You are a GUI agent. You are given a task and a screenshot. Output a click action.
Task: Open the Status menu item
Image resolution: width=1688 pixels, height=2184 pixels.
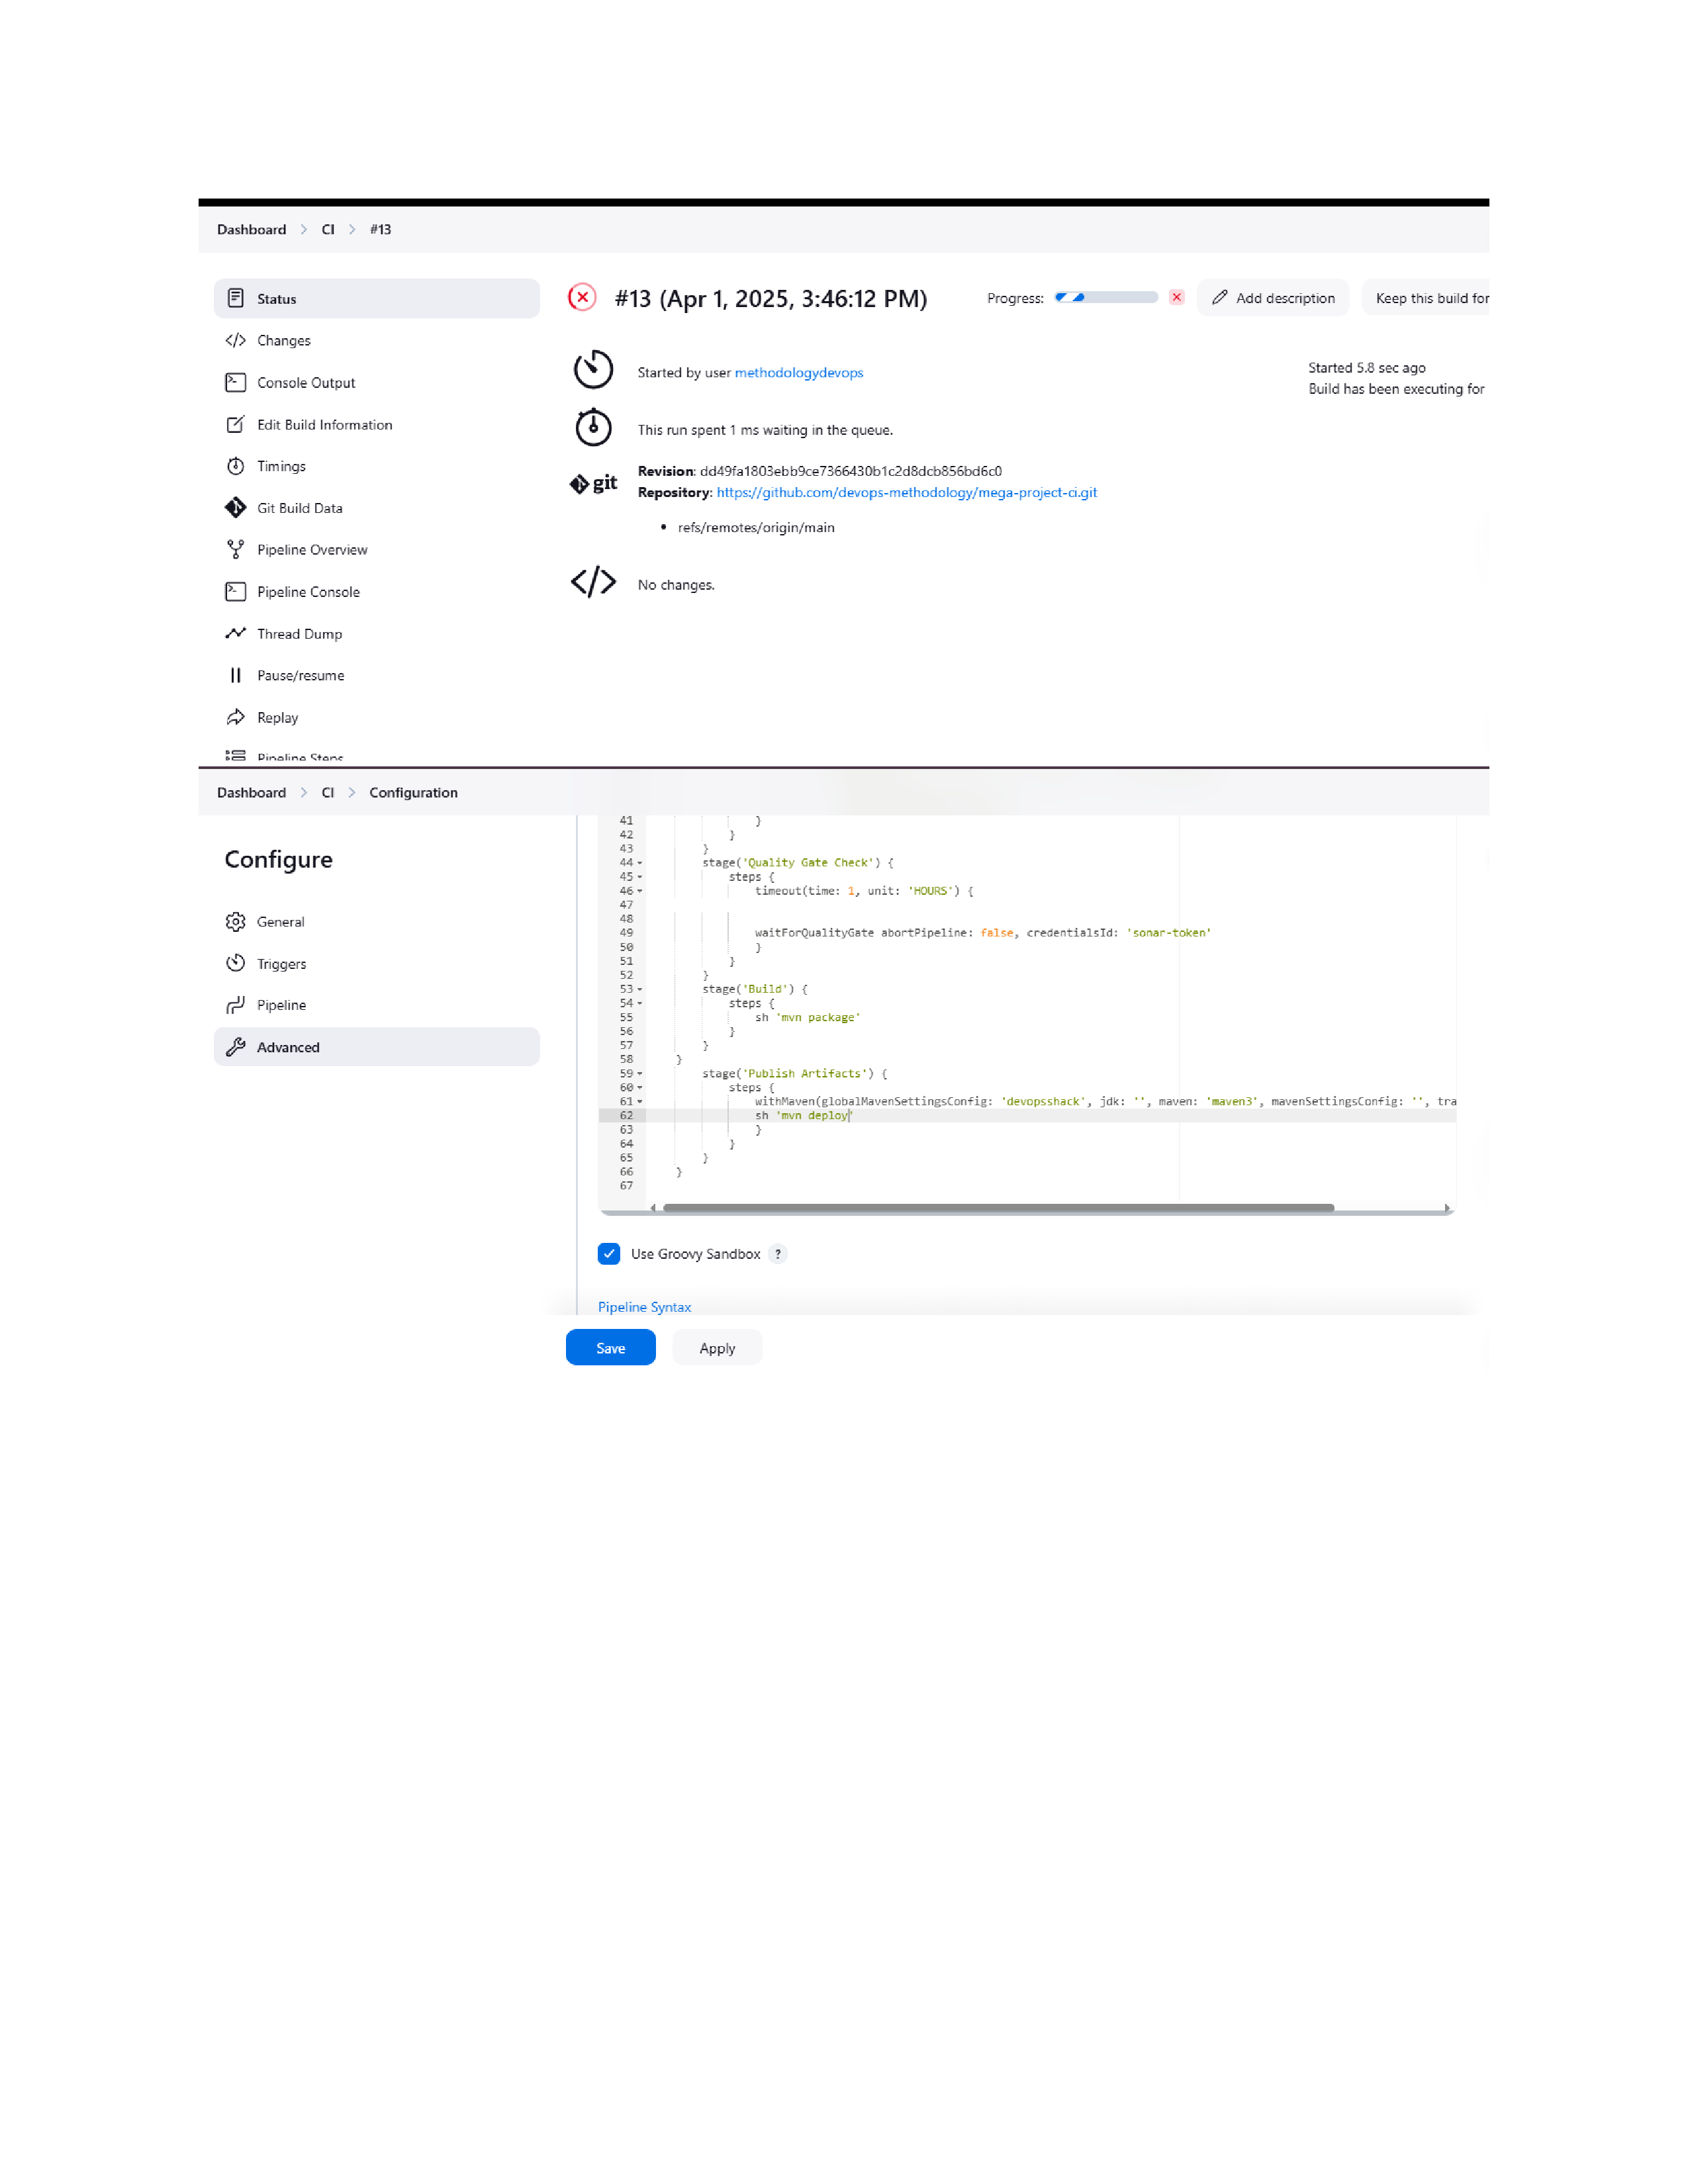[x=376, y=298]
